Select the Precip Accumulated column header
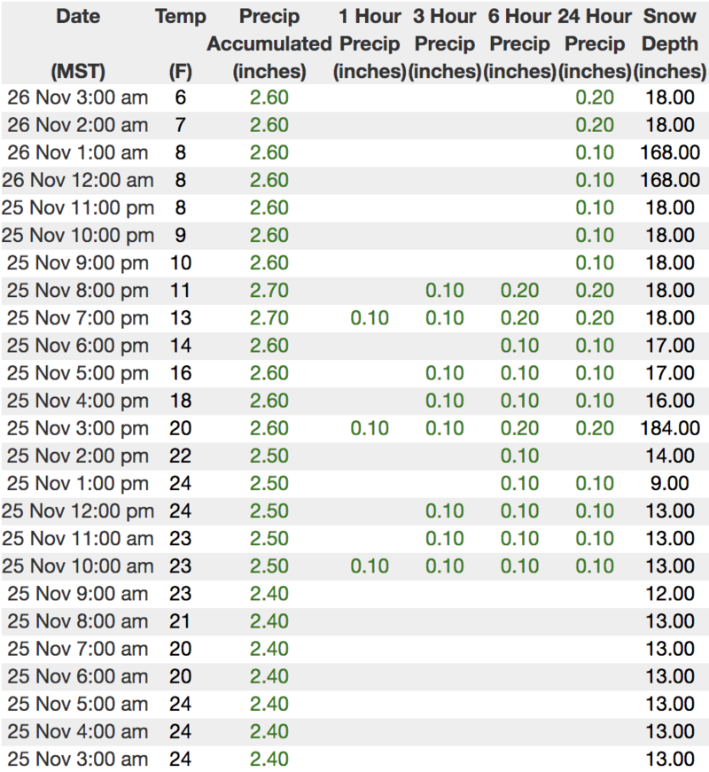The image size is (709, 772). (269, 43)
